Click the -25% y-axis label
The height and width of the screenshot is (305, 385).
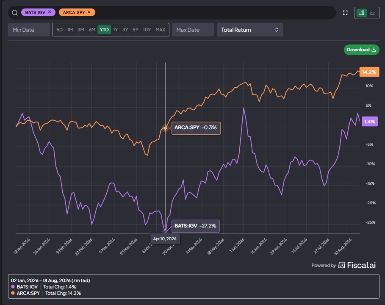[371, 222]
